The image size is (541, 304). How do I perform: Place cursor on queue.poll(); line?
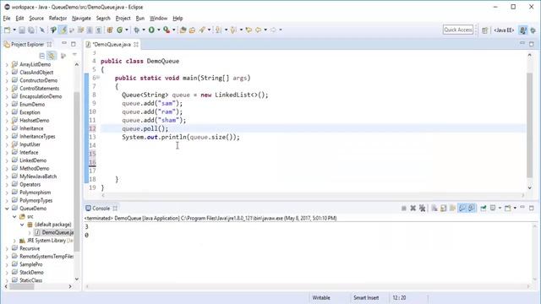click(x=145, y=128)
